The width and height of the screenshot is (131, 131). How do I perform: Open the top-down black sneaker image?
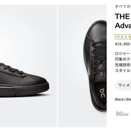click(82, 66)
